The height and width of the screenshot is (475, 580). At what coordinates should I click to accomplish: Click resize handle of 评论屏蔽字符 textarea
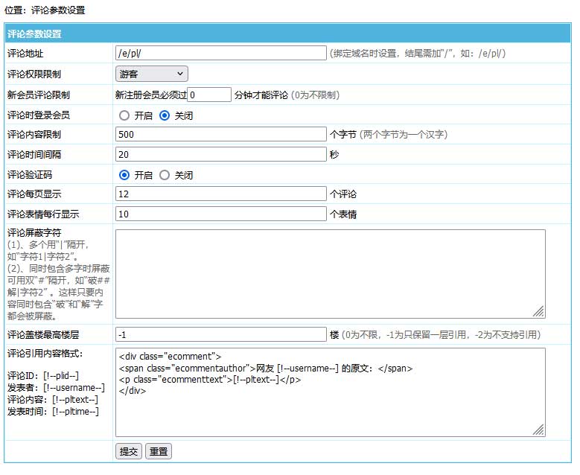539,311
